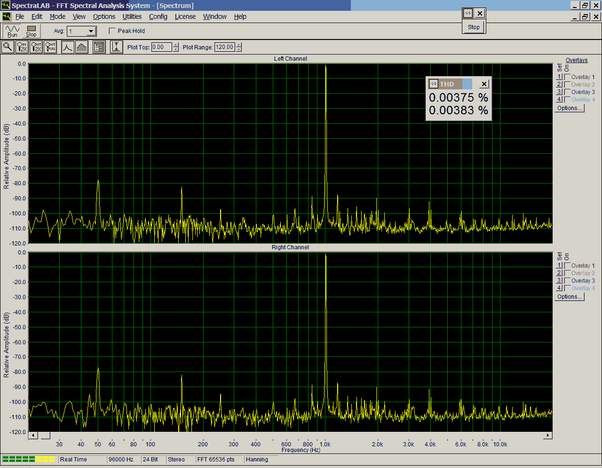Open the Avg dropdown list
The height and width of the screenshot is (468, 602).
point(92,32)
